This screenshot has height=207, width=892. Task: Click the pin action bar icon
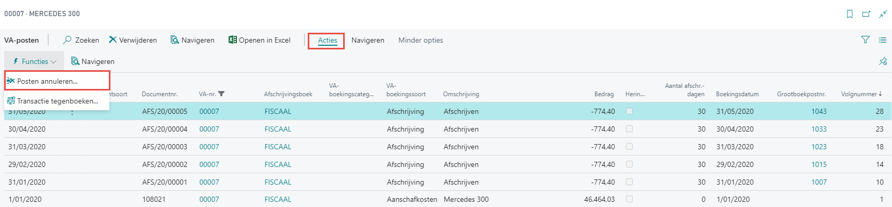(883, 61)
